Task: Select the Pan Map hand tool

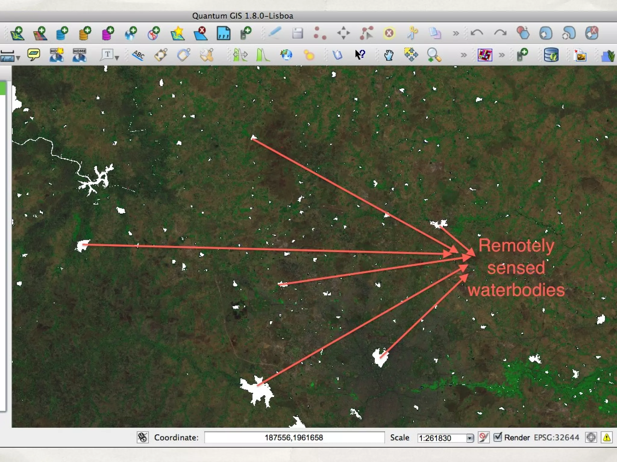Action: click(x=389, y=55)
